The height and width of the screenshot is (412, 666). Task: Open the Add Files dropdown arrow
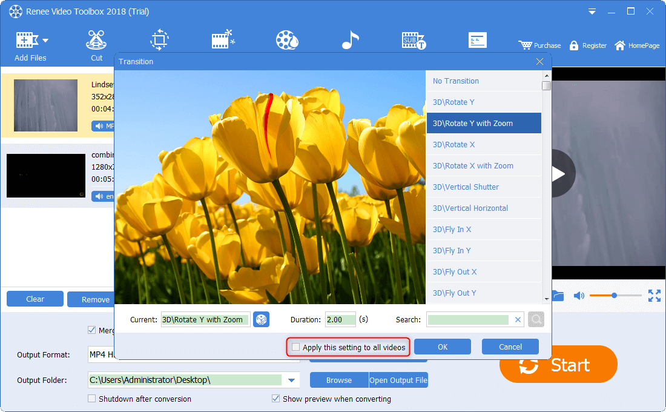point(45,41)
